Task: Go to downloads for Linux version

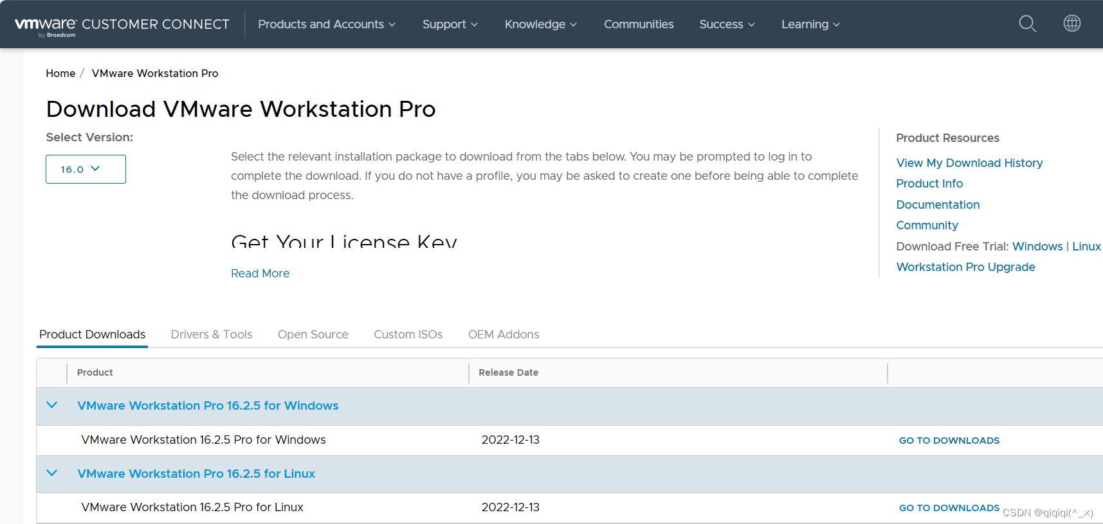Action: [949, 508]
